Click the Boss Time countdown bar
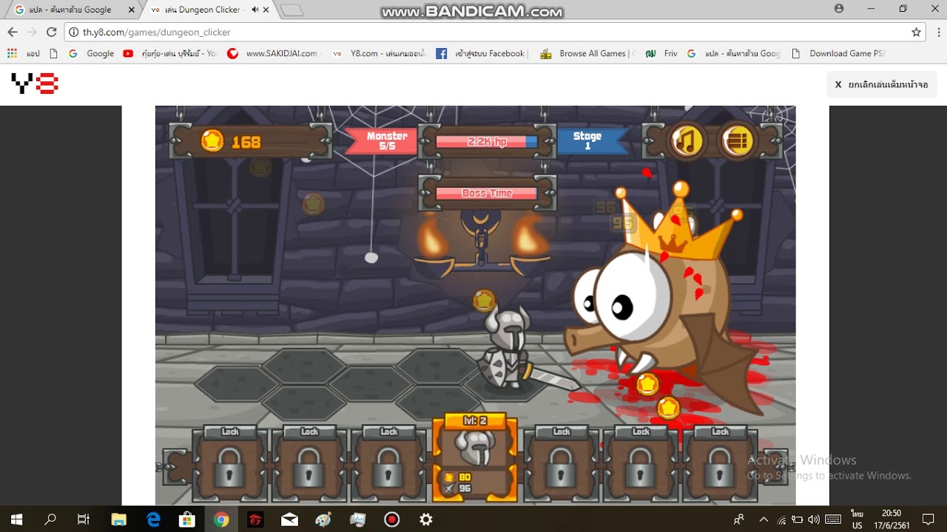 tap(486, 194)
